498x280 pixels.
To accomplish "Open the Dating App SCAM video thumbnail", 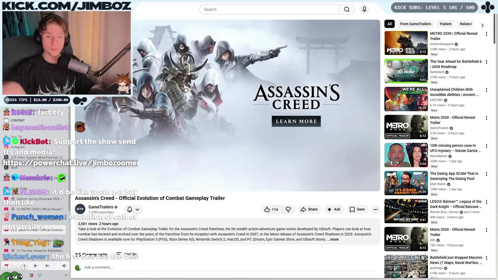I will [x=406, y=183].
